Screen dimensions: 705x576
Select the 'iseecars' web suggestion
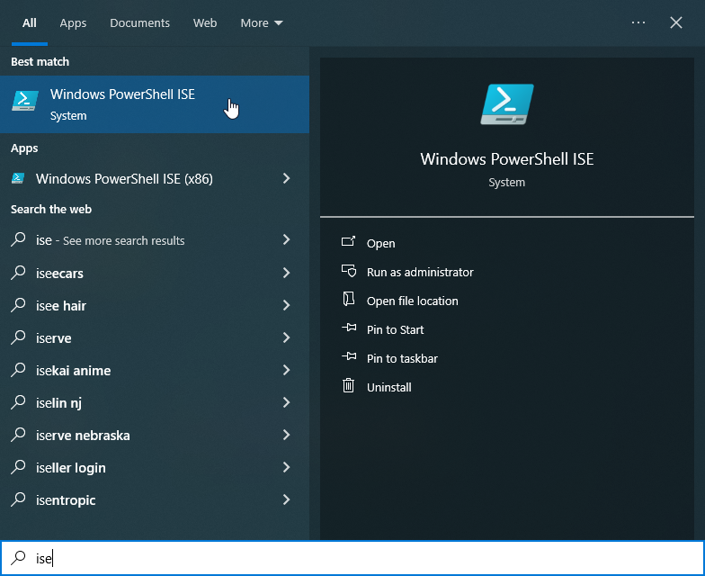(155, 273)
